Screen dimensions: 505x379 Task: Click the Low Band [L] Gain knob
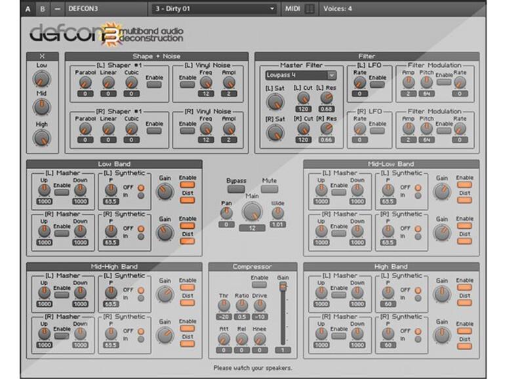coord(165,192)
